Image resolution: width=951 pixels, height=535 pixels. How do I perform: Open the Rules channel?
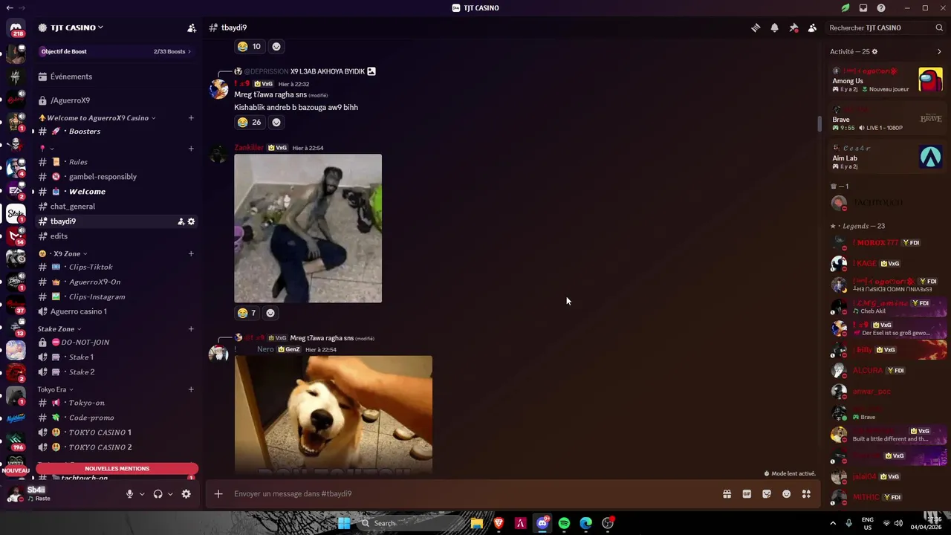click(x=117, y=162)
